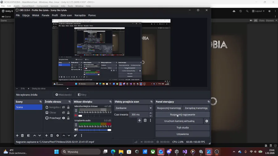This screenshot has height=156, width=278.
Task: Move scene down arrow in Sceny panel
Action: [40, 135]
